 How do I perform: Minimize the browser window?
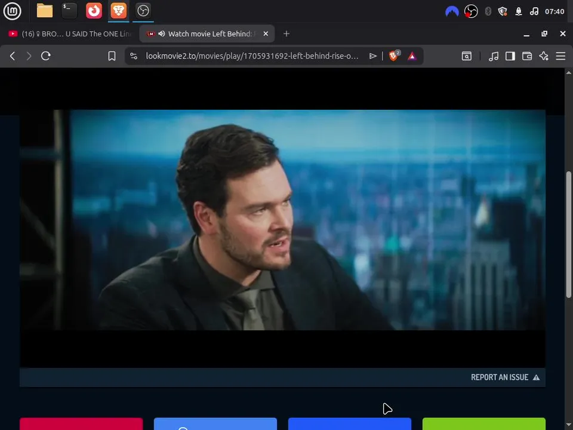tap(526, 34)
